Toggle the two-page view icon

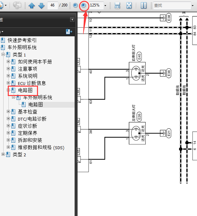[x=143, y=6]
